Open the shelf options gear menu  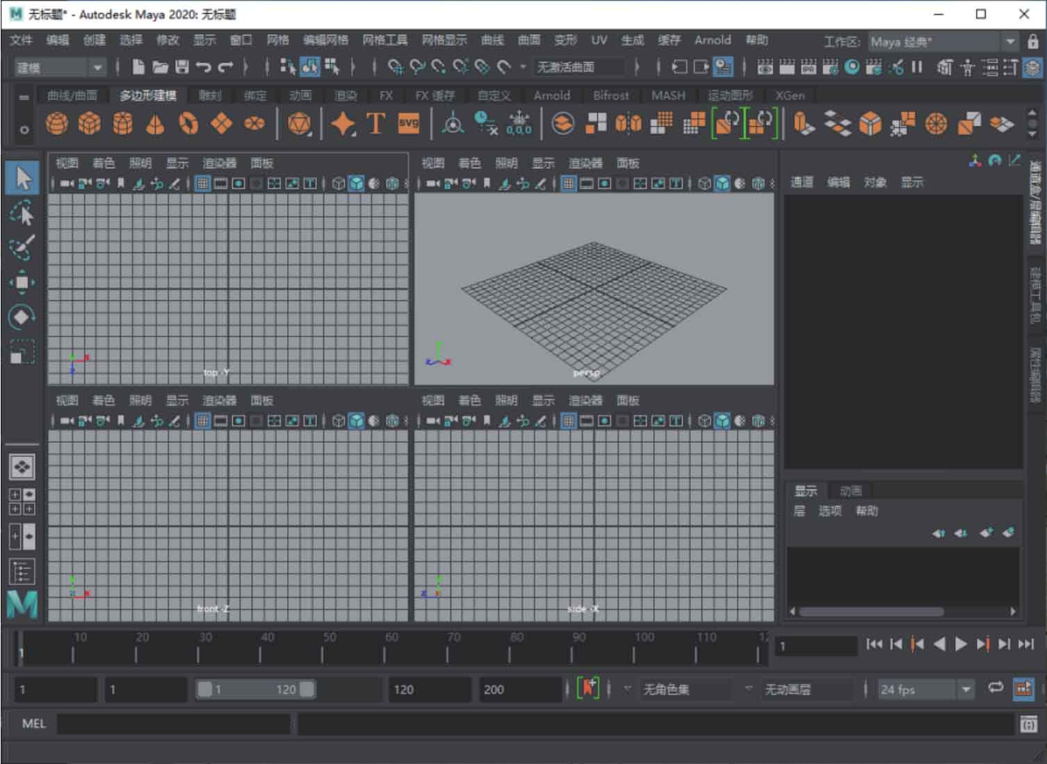tap(24, 130)
